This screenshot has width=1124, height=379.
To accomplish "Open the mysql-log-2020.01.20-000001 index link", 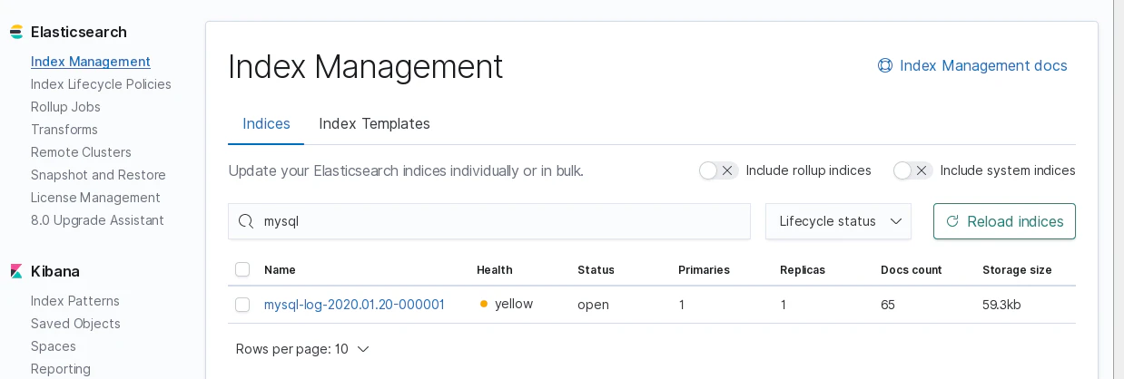I will coord(354,305).
